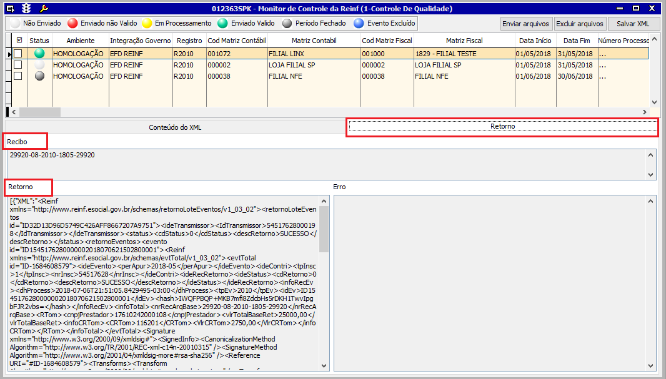The image size is (666, 379).
Task: Sort by the Status column header
Action: pyautogui.click(x=39, y=41)
